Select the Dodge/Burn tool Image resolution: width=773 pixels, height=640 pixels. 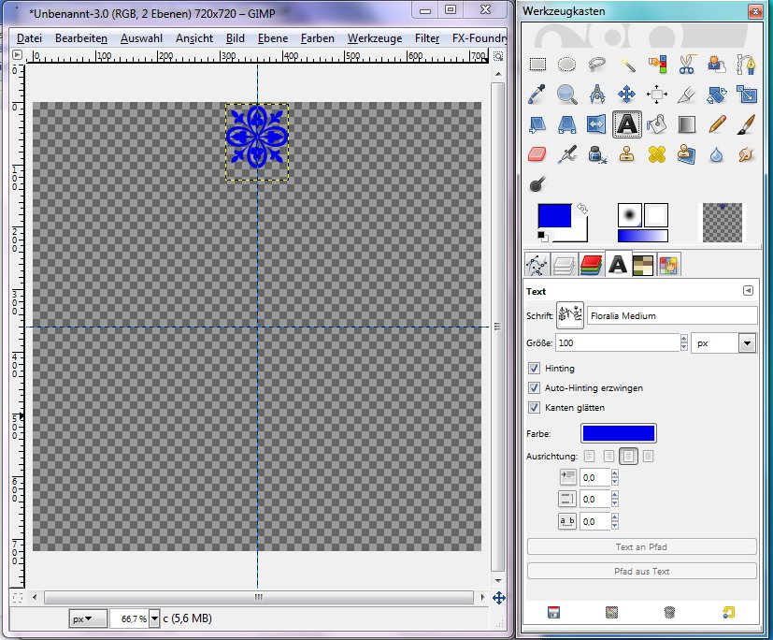(x=537, y=184)
